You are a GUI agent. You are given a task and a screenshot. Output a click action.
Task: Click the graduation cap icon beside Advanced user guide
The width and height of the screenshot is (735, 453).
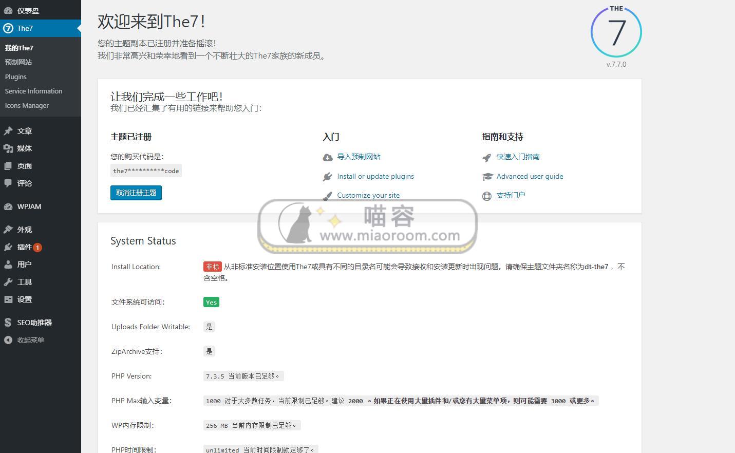click(x=487, y=177)
